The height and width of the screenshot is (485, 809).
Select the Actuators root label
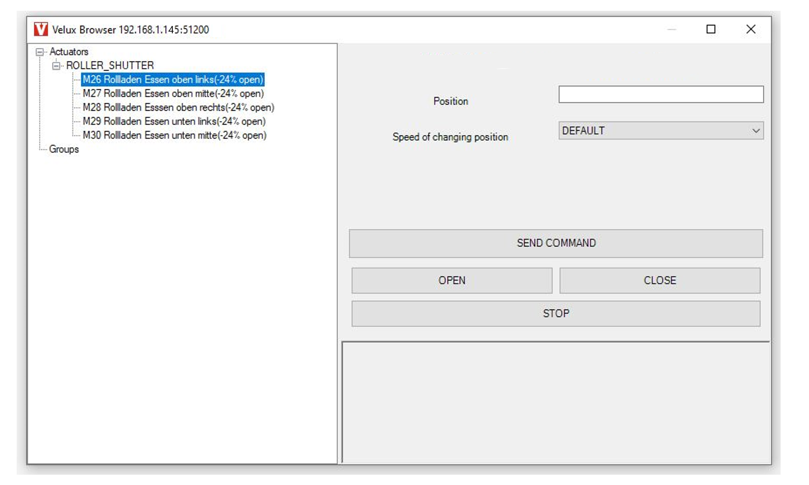tap(69, 52)
